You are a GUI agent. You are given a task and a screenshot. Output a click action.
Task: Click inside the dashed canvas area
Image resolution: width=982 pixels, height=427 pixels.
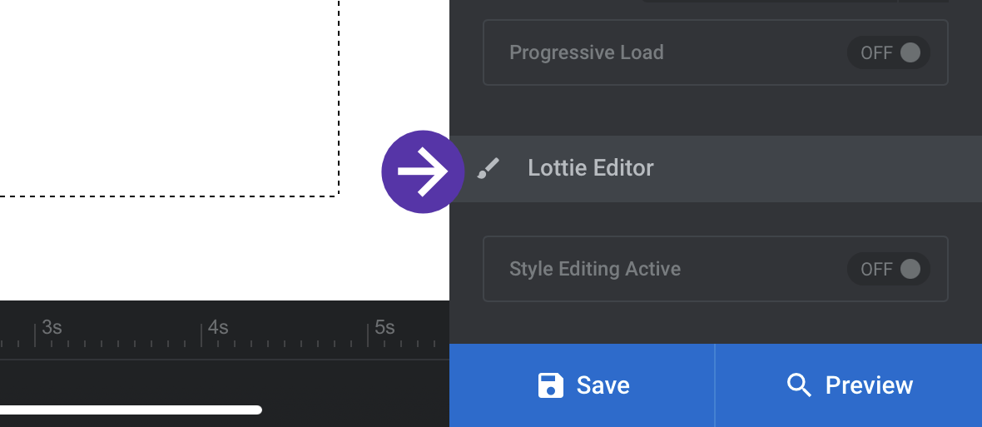pyautogui.click(x=169, y=97)
